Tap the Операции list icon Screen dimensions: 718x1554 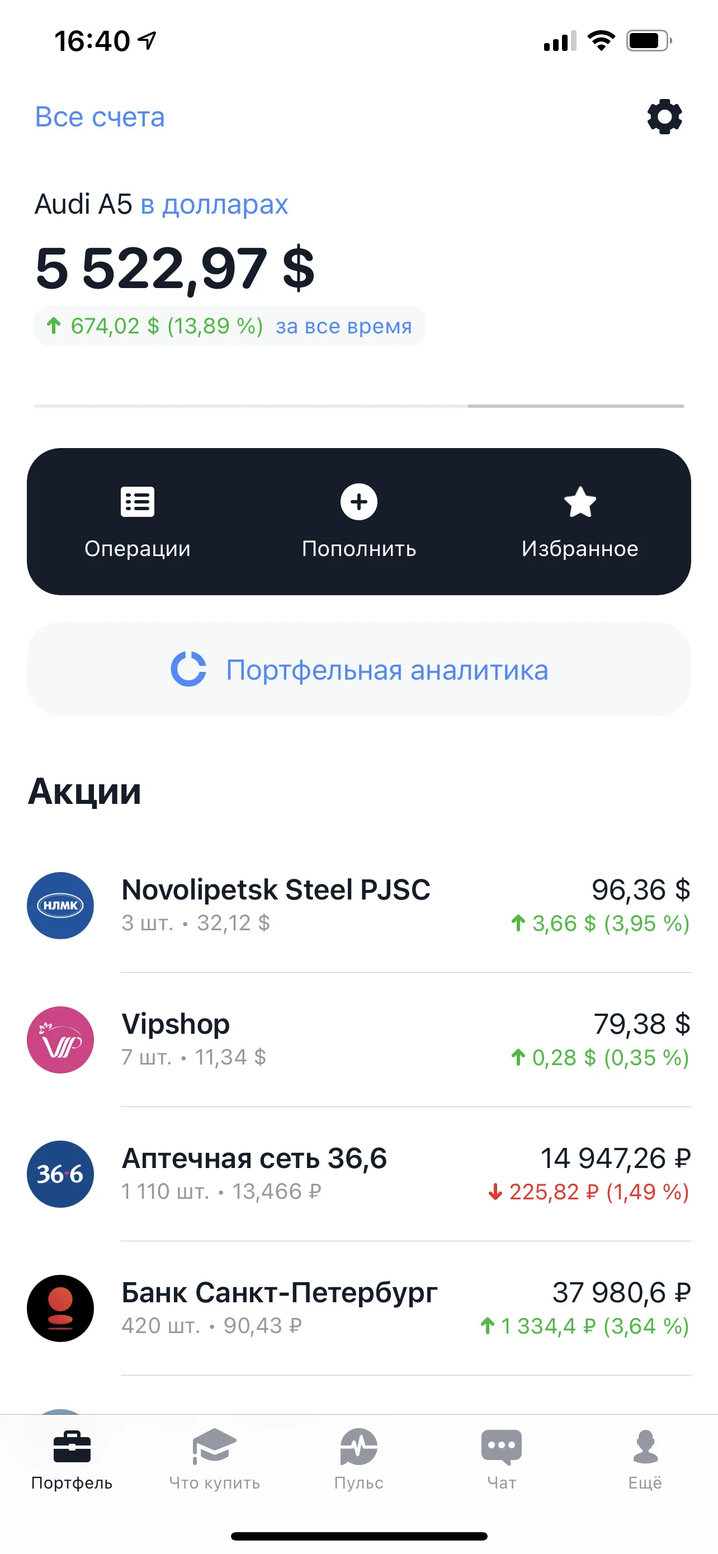[138, 502]
